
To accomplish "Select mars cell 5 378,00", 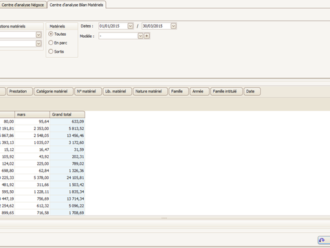I will click(32, 178).
